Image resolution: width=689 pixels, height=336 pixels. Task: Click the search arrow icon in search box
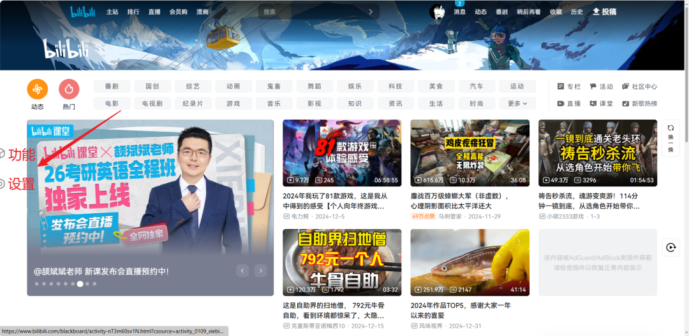(371, 12)
